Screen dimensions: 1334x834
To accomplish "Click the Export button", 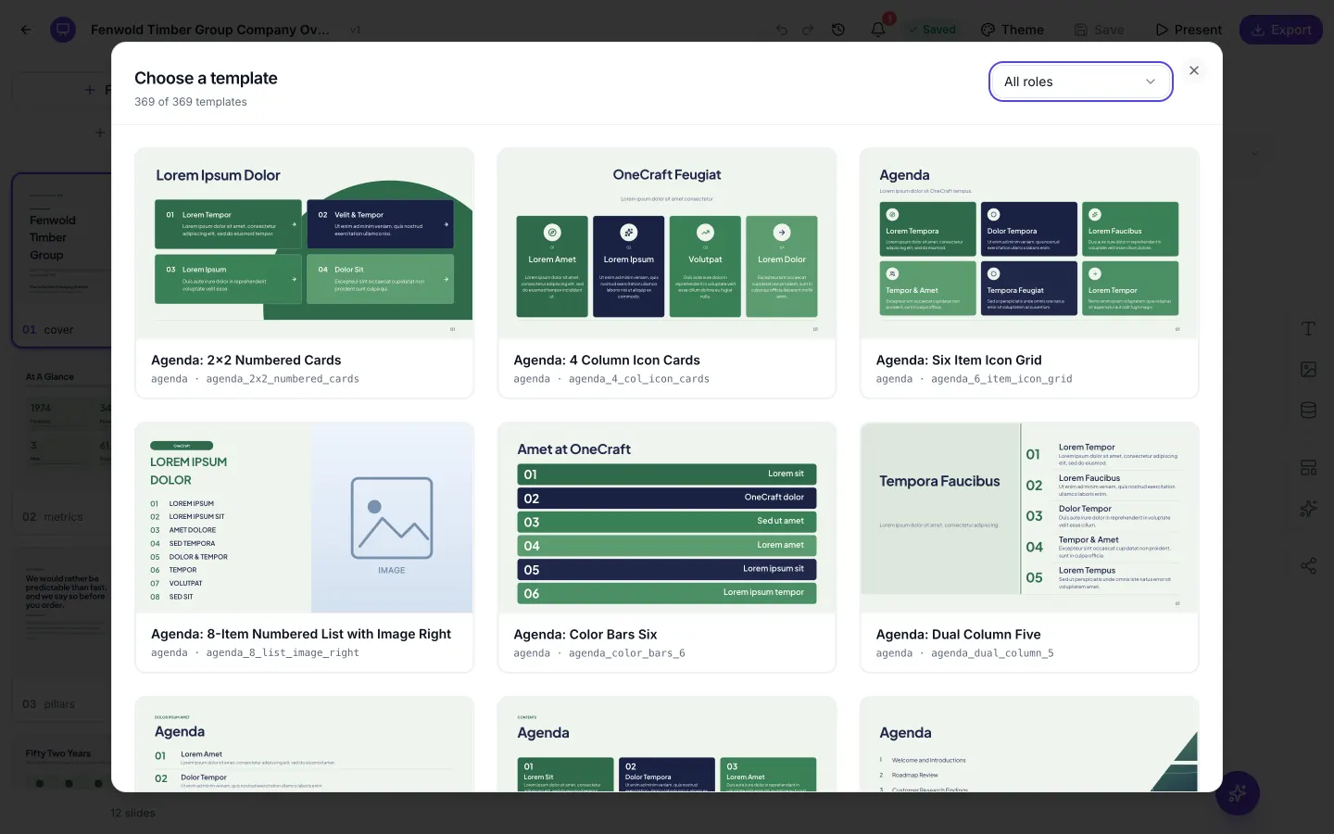I will click(x=1281, y=30).
